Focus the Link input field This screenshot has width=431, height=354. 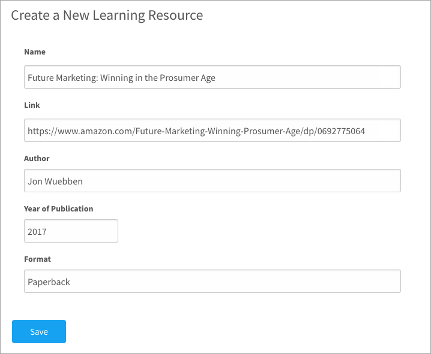tap(212, 130)
